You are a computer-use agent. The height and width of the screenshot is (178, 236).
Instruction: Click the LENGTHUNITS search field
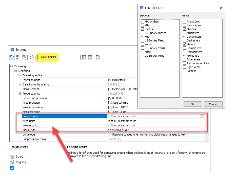pyautogui.click(x=59, y=57)
